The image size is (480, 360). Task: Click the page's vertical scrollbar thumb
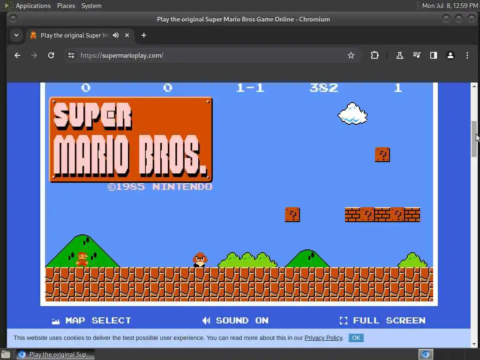[474, 139]
